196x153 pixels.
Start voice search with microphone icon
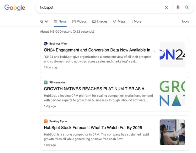click(x=178, y=8)
